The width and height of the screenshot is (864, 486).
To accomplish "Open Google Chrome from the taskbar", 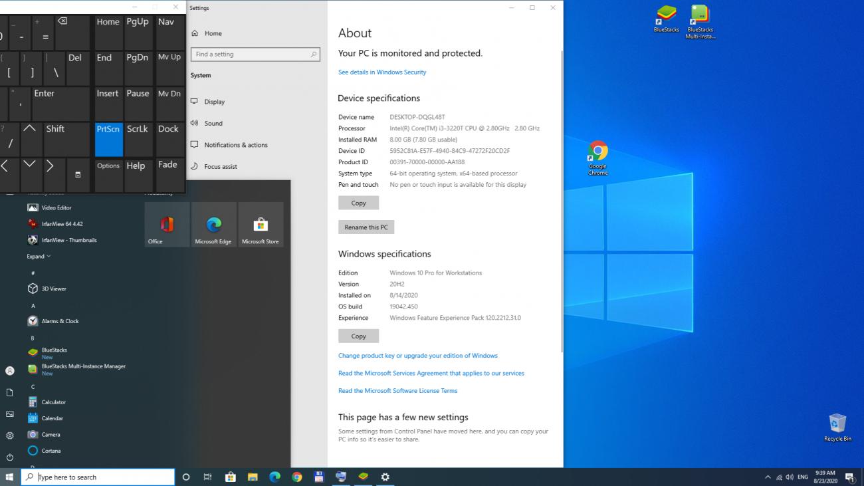I will (x=297, y=477).
